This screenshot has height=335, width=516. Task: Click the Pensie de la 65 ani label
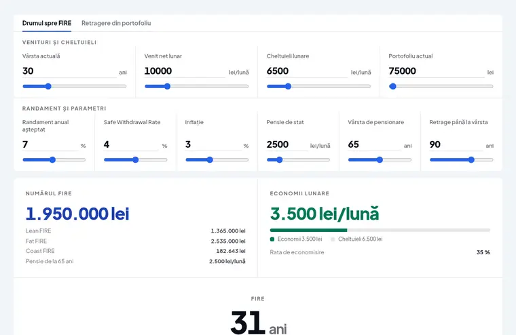(x=50, y=261)
